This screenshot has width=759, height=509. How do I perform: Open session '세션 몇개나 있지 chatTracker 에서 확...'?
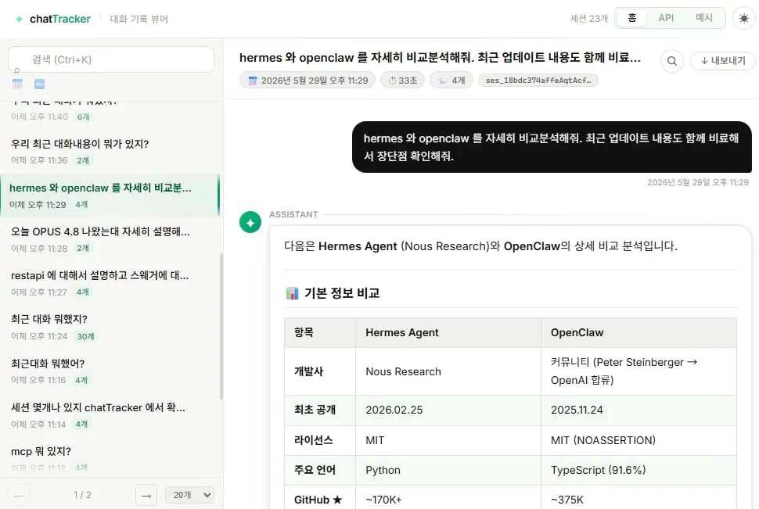click(x=110, y=415)
